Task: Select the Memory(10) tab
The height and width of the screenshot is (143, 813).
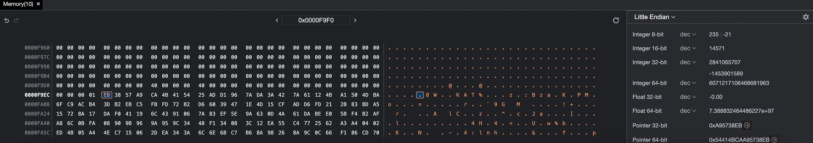Action: pos(18,4)
